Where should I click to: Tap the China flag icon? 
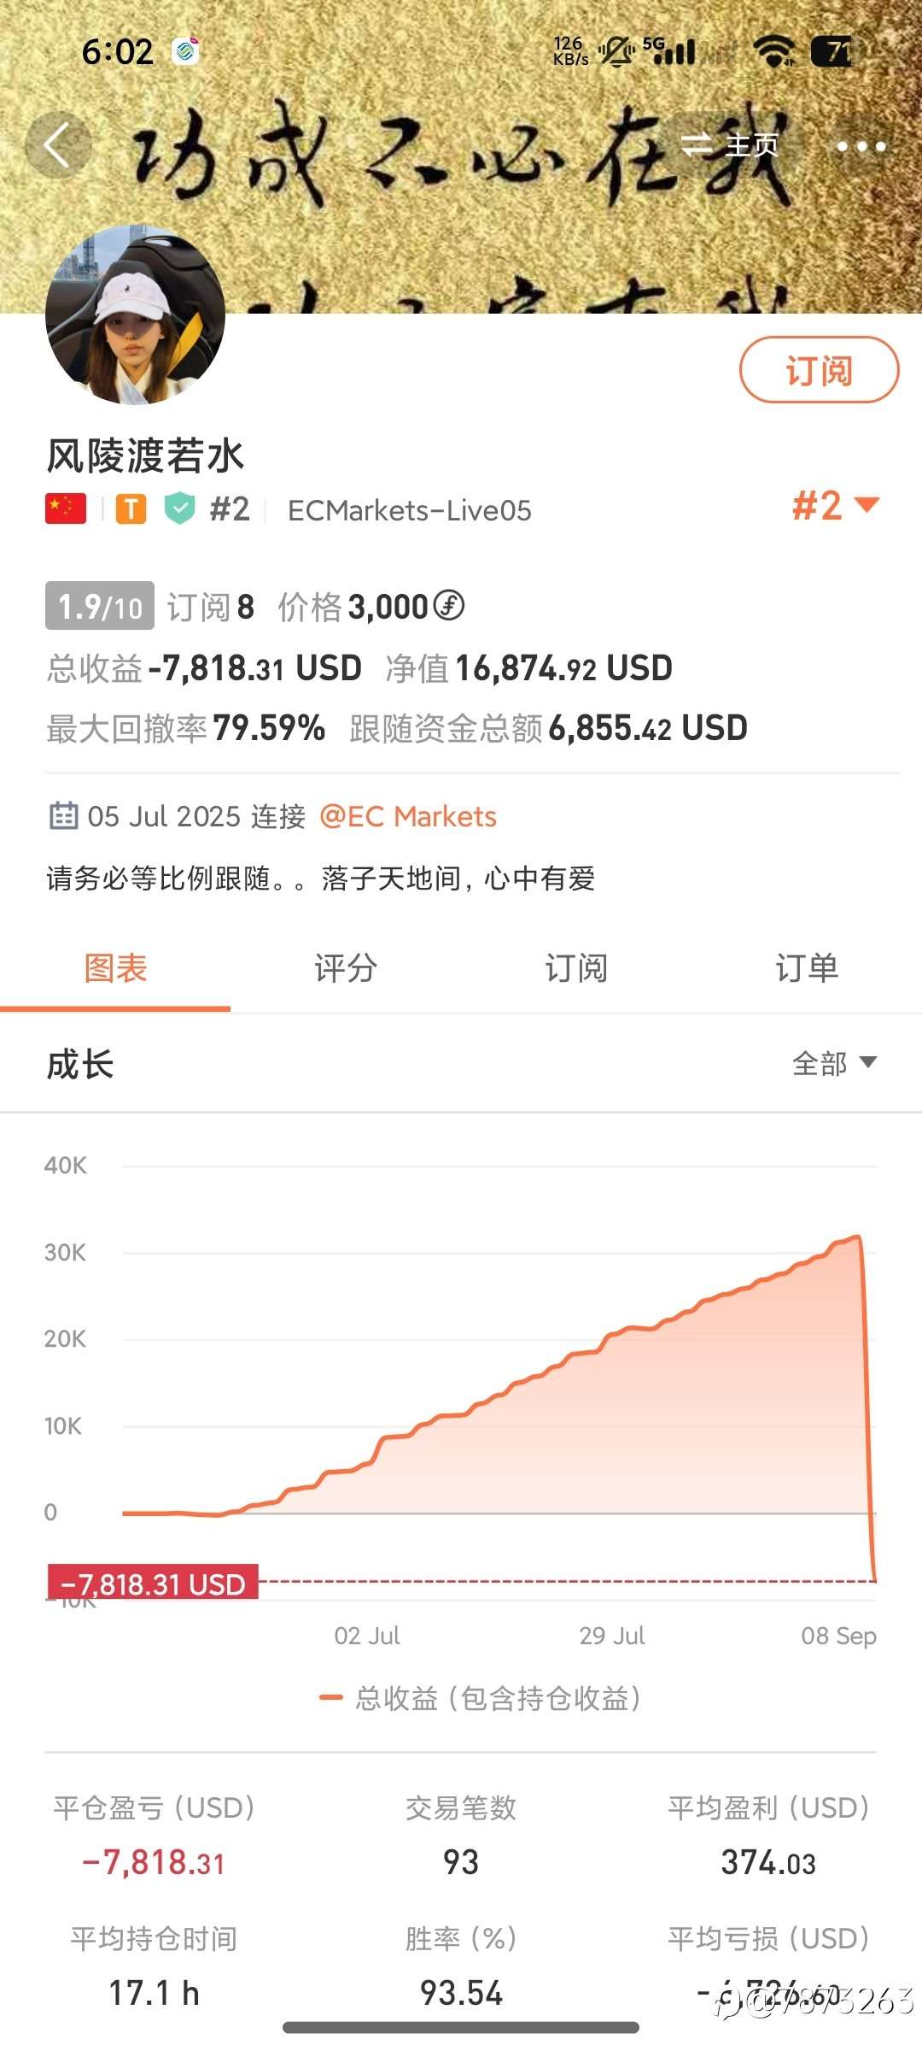tap(66, 508)
